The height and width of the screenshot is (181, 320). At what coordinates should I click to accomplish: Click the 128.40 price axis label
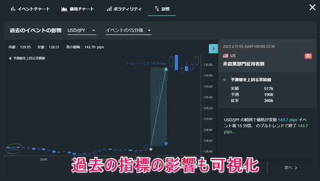pyautogui.click(x=208, y=151)
